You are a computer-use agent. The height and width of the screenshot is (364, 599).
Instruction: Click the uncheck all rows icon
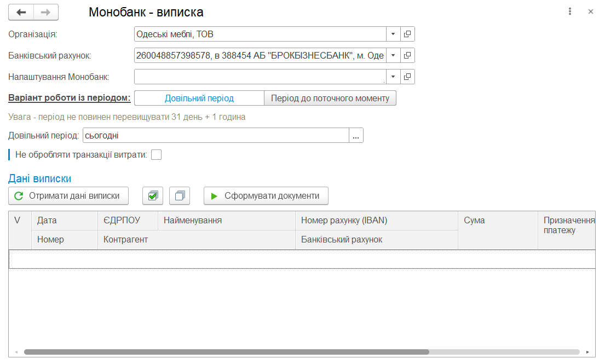tap(180, 196)
